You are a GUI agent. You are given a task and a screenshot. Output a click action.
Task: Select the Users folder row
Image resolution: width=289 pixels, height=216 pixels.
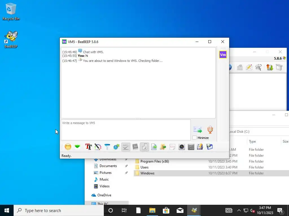211,167
